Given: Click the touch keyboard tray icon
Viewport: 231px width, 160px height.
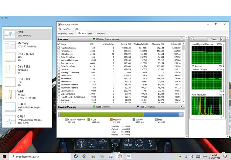Looking at the screenshot, I should tap(198, 156).
